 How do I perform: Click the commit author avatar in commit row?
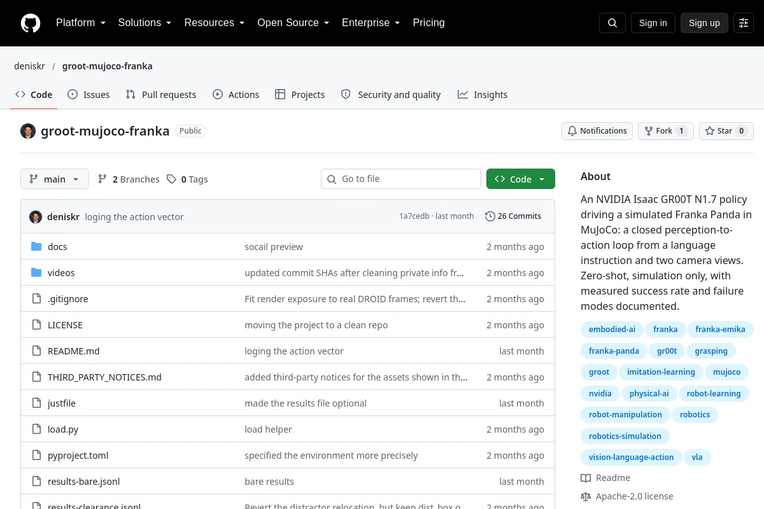(36, 217)
